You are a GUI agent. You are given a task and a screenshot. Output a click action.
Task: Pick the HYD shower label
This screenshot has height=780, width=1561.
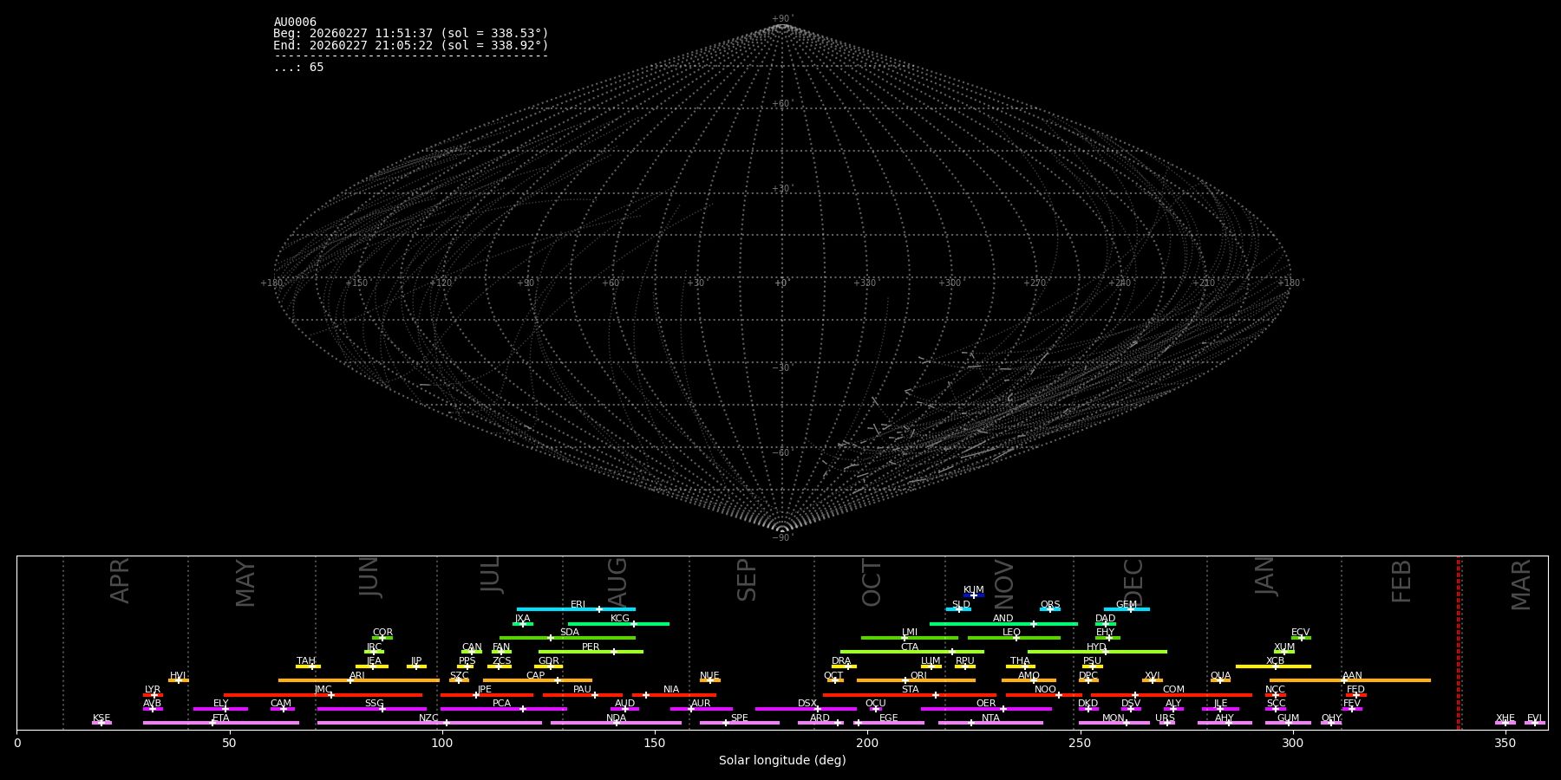(1097, 647)
